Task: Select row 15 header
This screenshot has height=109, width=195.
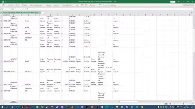Action: [x=2, y=79]
